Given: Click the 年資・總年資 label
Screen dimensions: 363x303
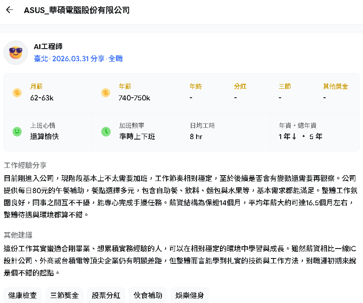Looking at the screenshot, I should (x=298, y=126).
